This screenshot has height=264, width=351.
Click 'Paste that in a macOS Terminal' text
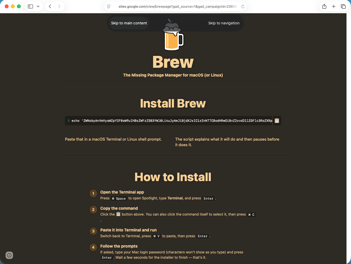click(x=113, y=139)
